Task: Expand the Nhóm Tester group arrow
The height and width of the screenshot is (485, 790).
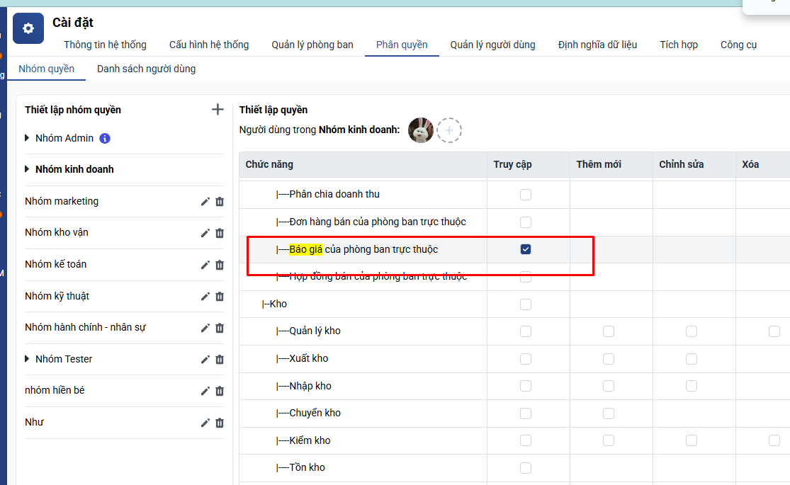Action: click(x=28, y=359)
